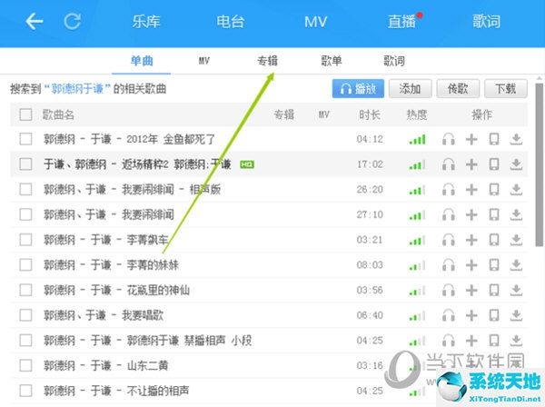Open the 歌词 tab in the top blue bar
The image size is (545, 407).
pos(486,22)
